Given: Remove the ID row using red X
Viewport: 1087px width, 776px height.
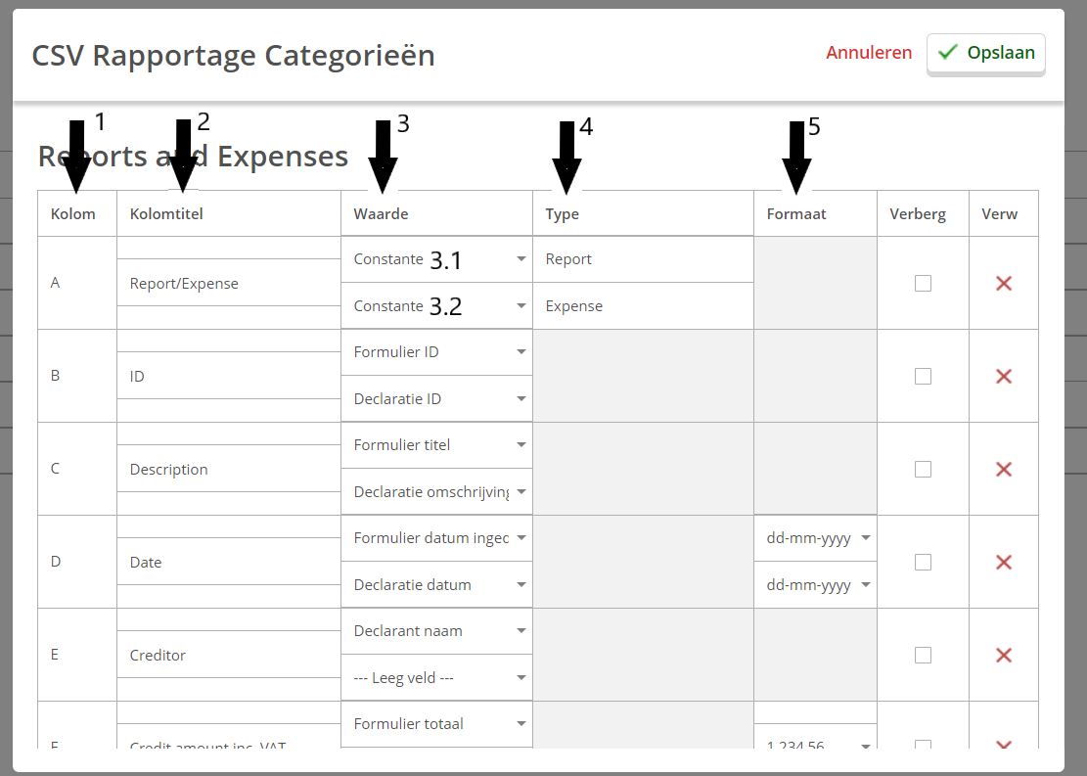Looking at the screenshot, I should pos(1003,376).
